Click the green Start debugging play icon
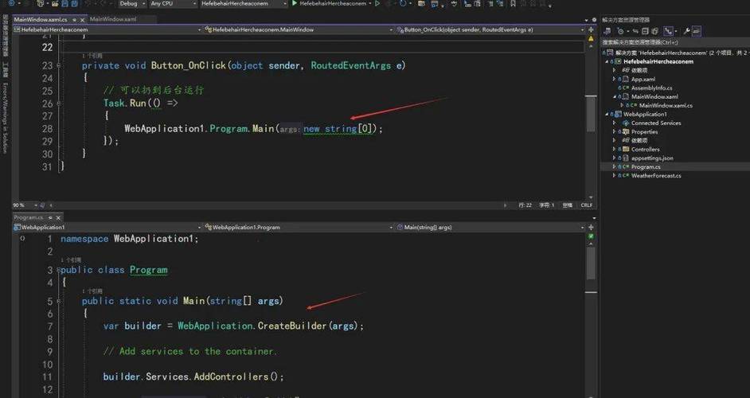Screen dimensions: 750x398 [295, 4]
